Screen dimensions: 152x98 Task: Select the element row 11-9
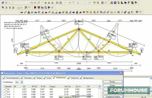click(x=51, y=94)
